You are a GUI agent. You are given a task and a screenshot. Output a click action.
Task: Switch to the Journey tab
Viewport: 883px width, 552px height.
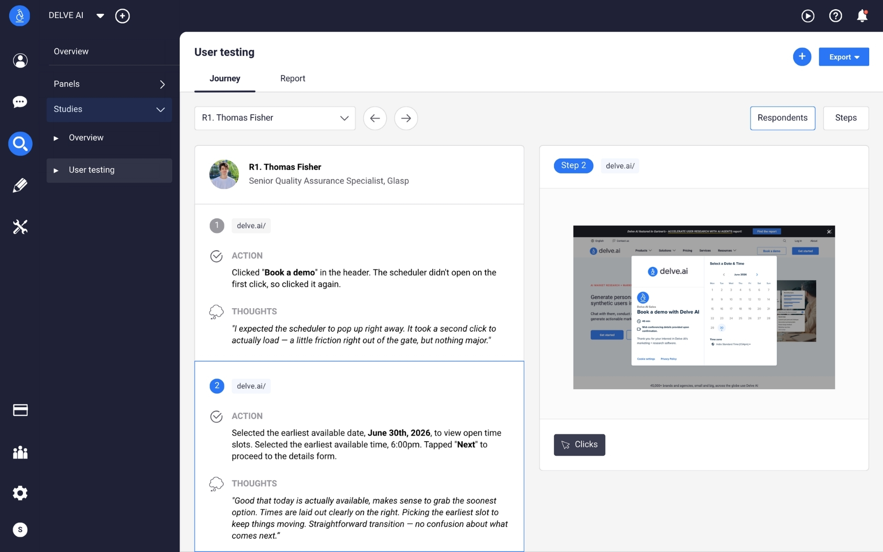click(x=224, y=79)
